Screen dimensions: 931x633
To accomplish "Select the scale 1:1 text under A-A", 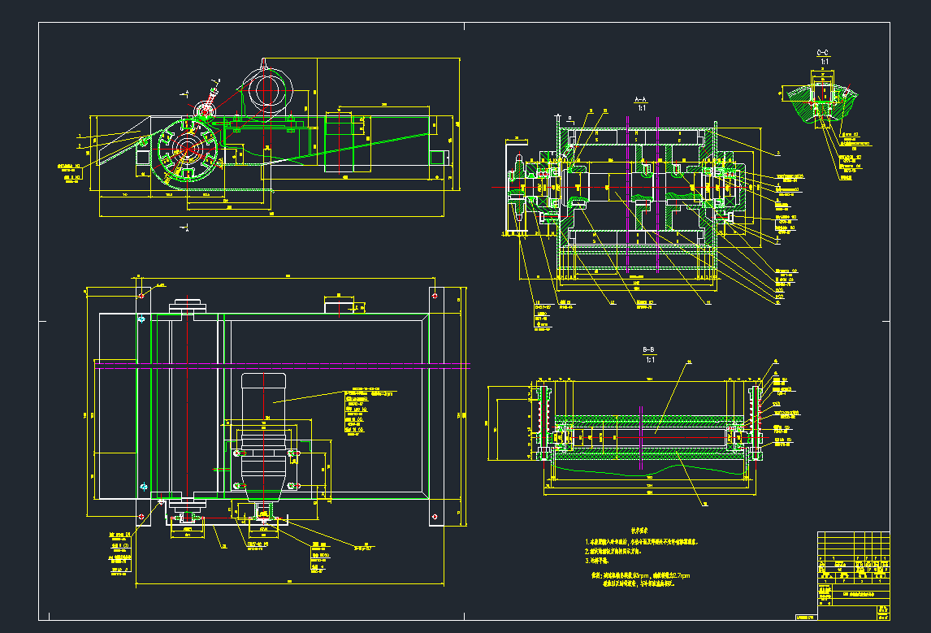I will pos(640,107).
